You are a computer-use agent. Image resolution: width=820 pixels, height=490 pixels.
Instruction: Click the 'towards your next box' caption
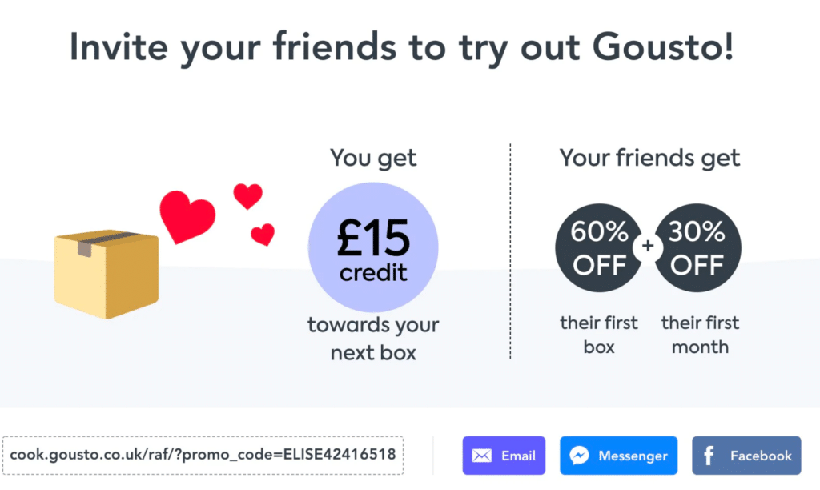(x=373, y=337)
